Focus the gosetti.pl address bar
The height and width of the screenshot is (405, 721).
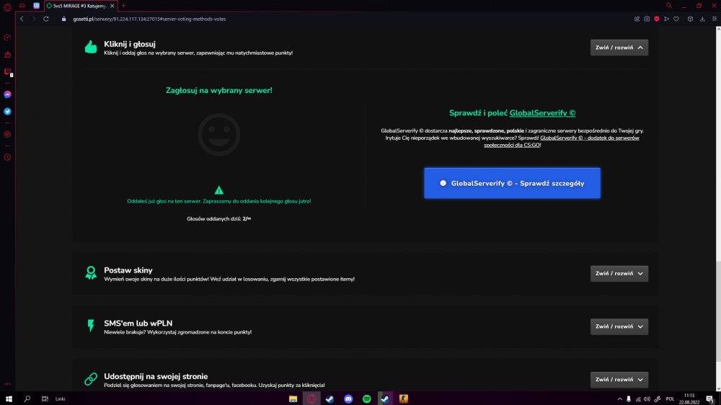click(x=149, y=19)
